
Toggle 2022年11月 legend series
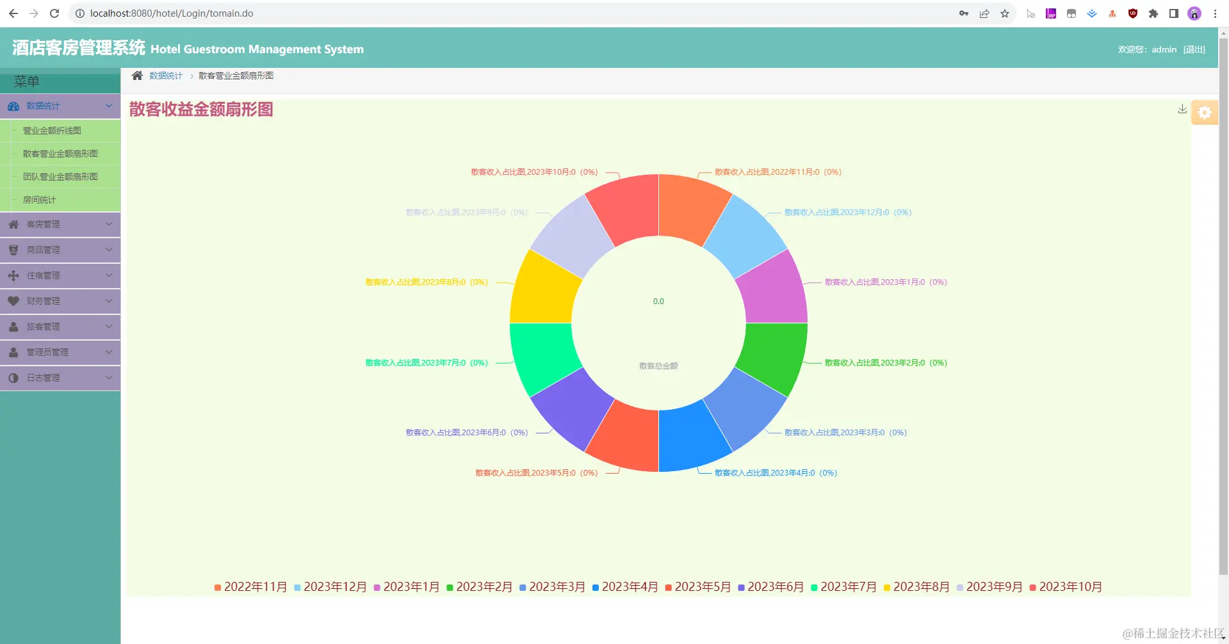coord(250,587)
